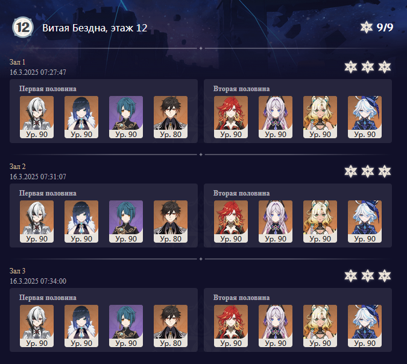Click the title Витая Бездна, этаж 12
407x364 pixels.
click(95, 28)
